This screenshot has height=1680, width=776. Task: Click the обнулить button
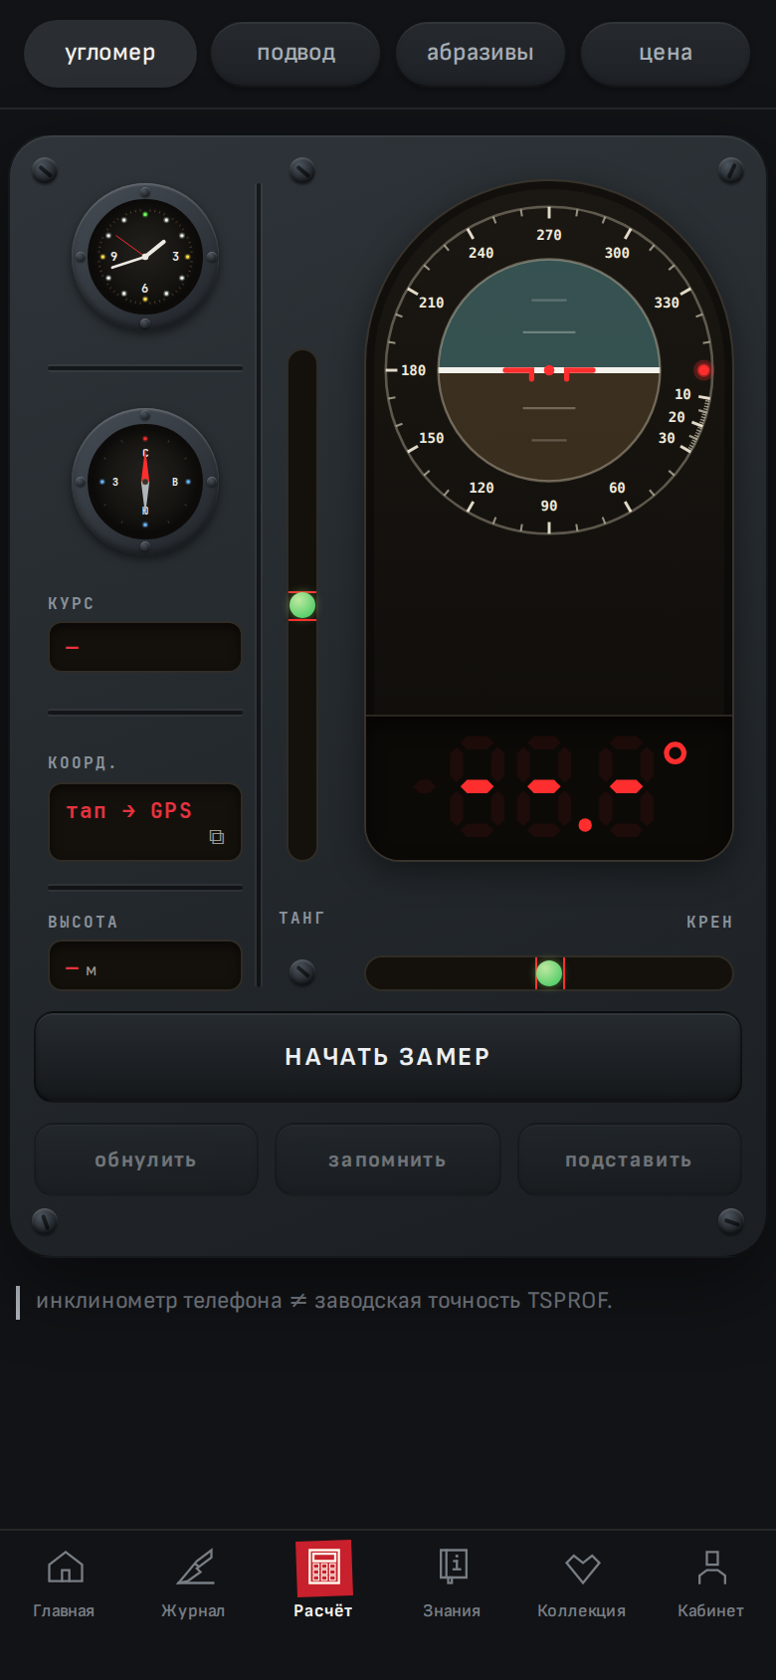[x=146, y=1159]
